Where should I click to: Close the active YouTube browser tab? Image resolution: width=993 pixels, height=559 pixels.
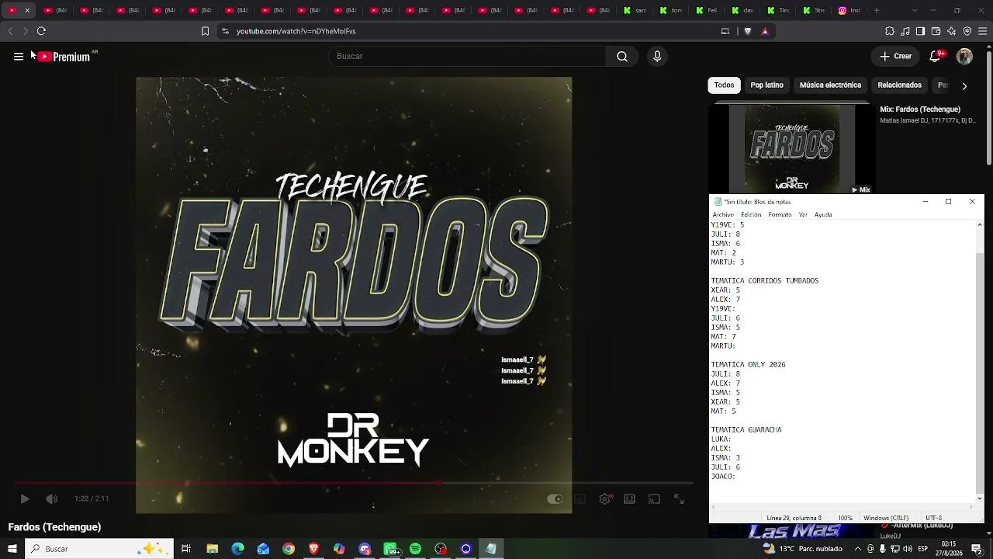(27, 11)
